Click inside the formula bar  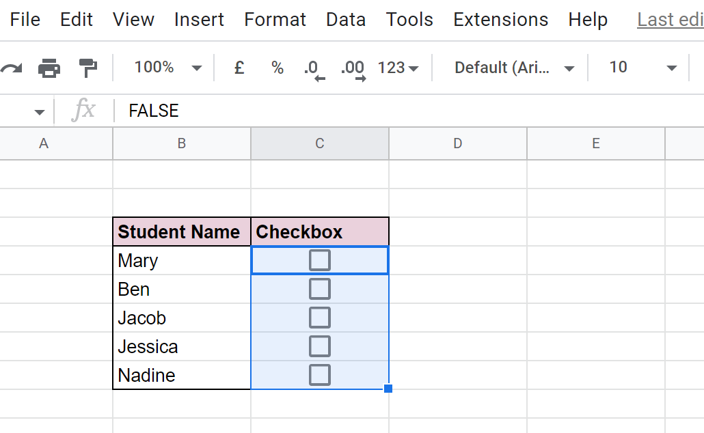273,111
